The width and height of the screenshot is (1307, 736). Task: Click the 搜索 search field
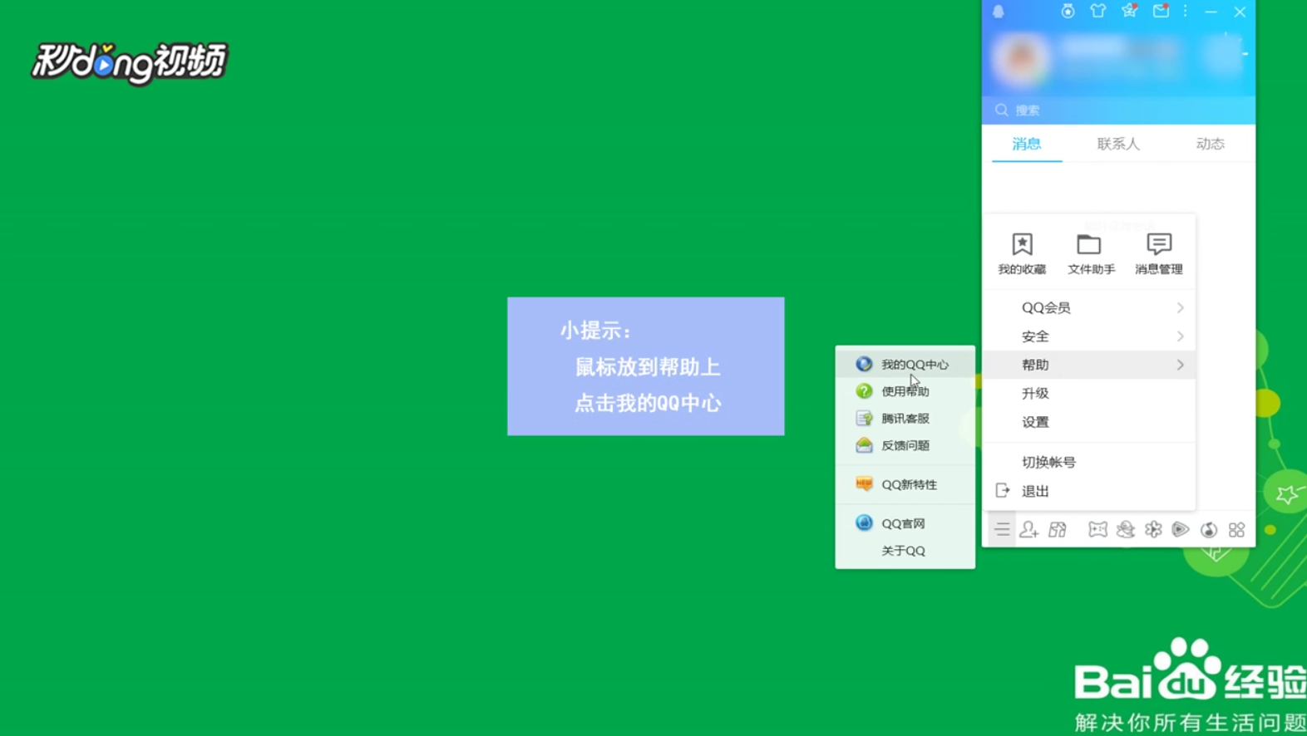pos(1118,110)
